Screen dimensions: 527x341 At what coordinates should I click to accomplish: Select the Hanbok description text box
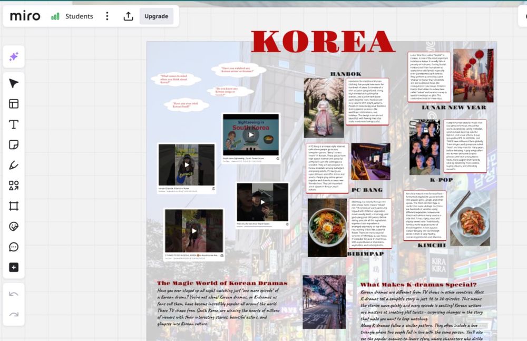(367, 102)
